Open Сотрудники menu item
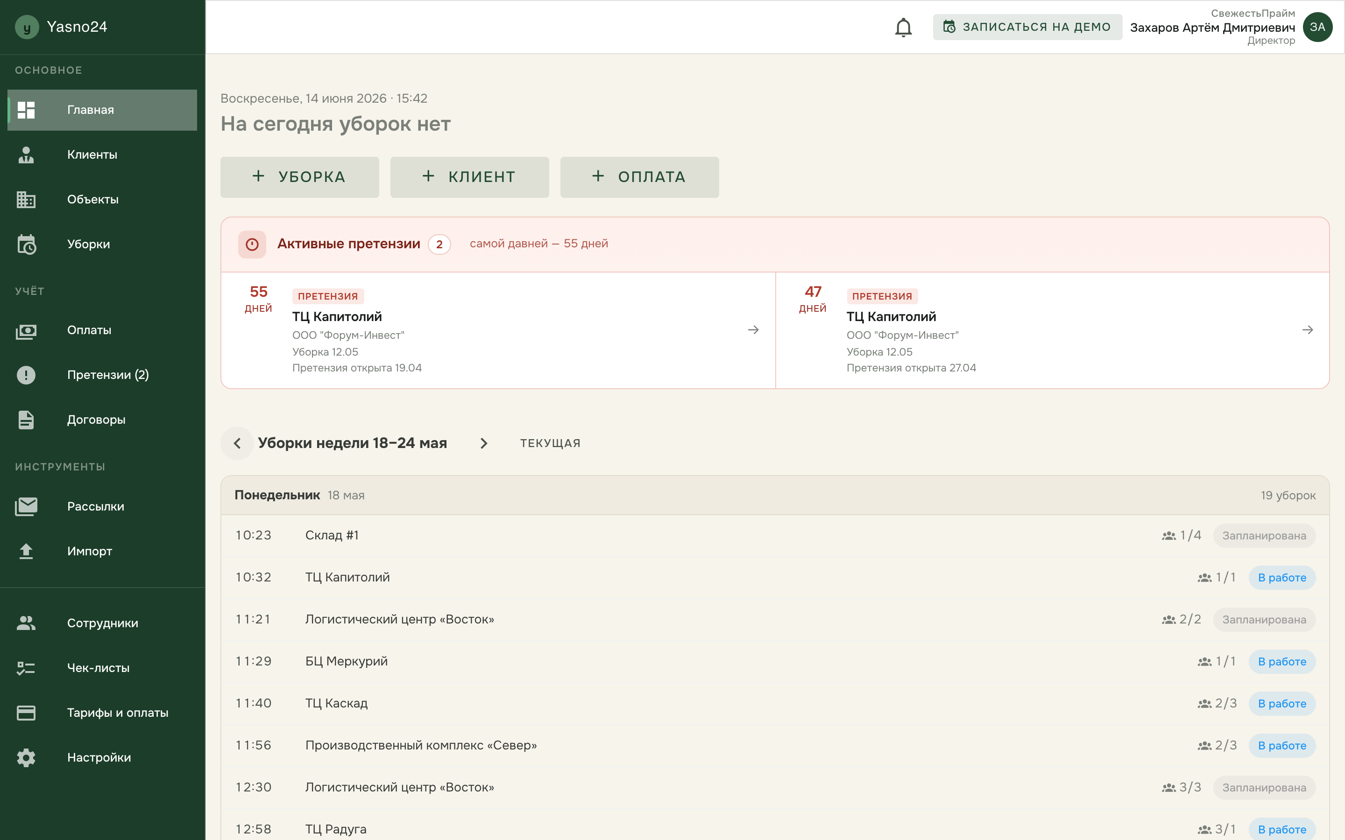The width and height of the screenshot is (1345, 840). [x=102, y=623]
